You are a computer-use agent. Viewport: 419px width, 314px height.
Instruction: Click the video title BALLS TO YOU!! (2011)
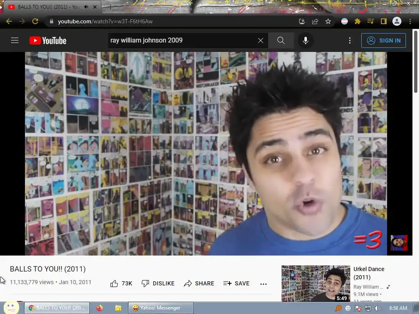(48, 269)
